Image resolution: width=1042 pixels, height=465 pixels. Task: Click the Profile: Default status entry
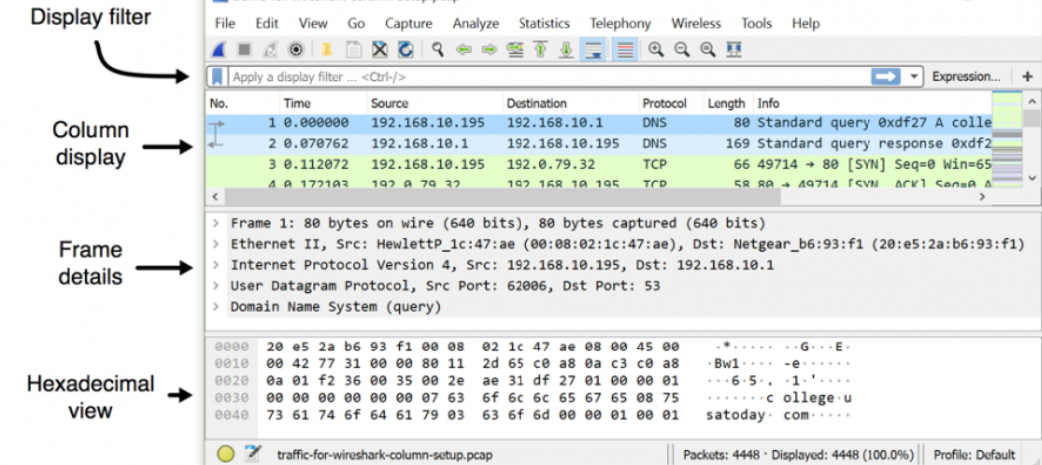[974, 455]
